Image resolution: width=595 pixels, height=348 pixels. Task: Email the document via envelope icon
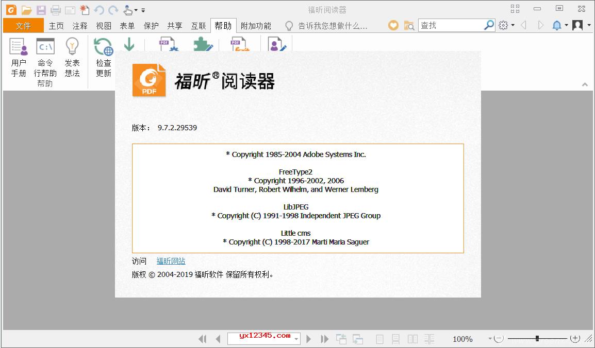click(x=70, y=10)
